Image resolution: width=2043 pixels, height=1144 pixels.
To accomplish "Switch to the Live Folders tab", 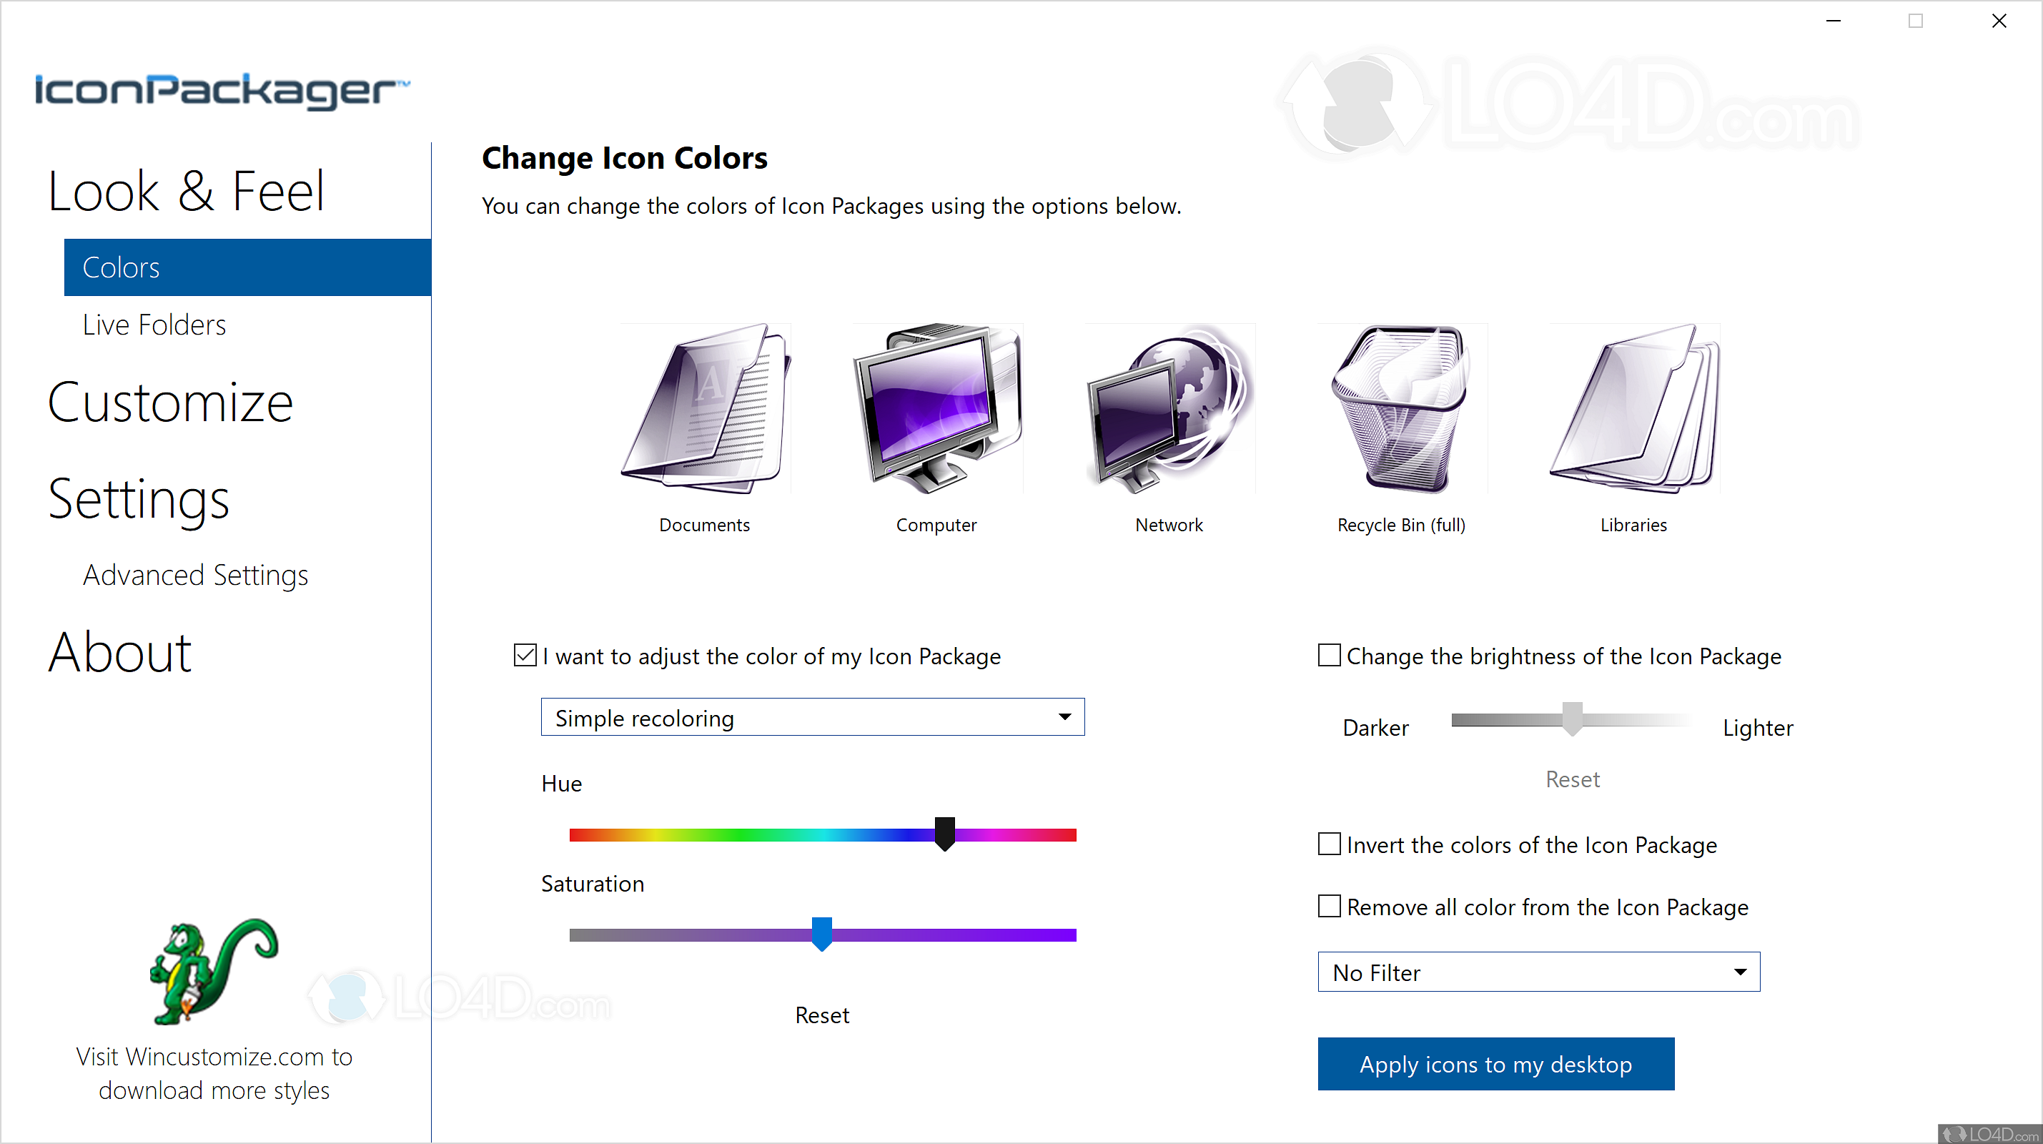I will coord(153,324).
